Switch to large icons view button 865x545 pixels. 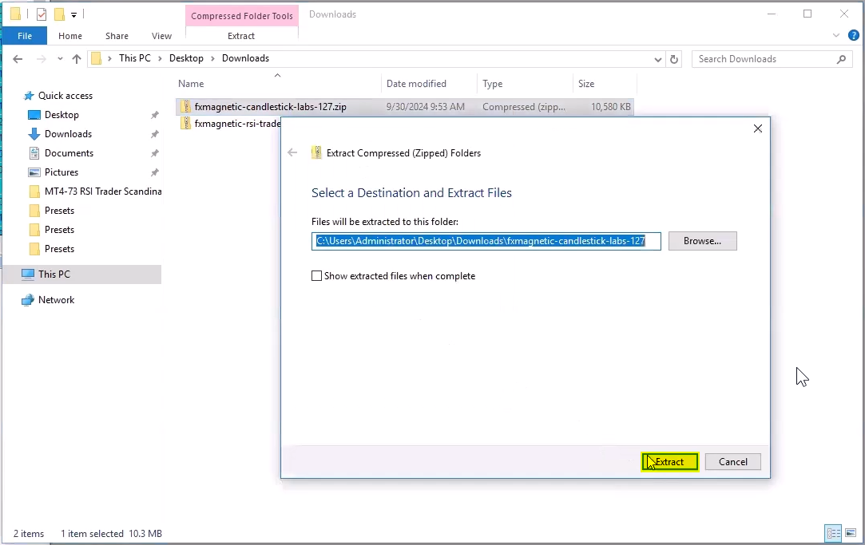(850, 533)
